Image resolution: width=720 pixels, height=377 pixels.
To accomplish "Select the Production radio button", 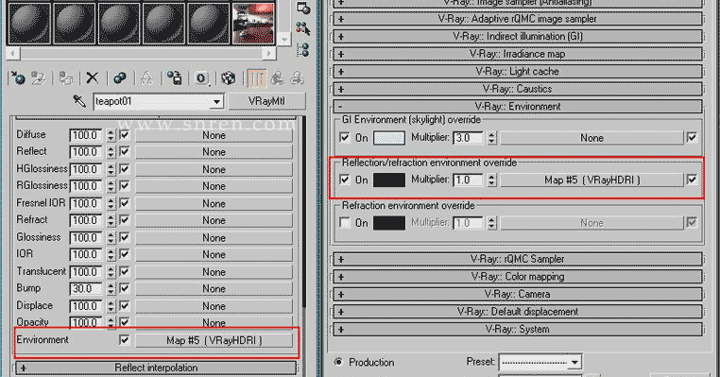I will (339, 362).
